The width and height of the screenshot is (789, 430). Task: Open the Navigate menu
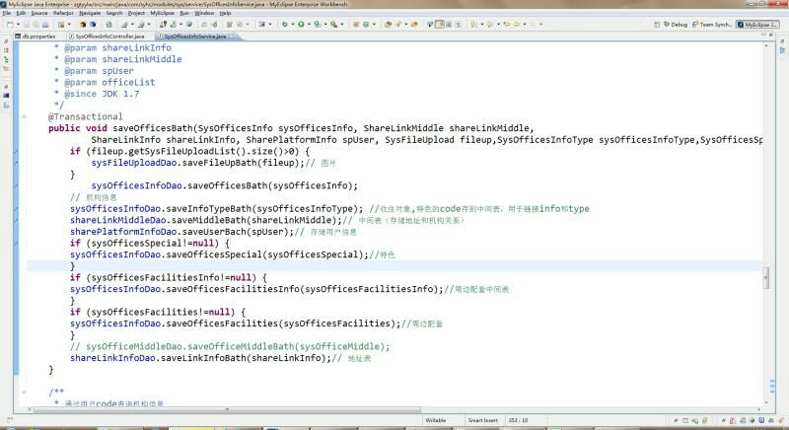90,13
